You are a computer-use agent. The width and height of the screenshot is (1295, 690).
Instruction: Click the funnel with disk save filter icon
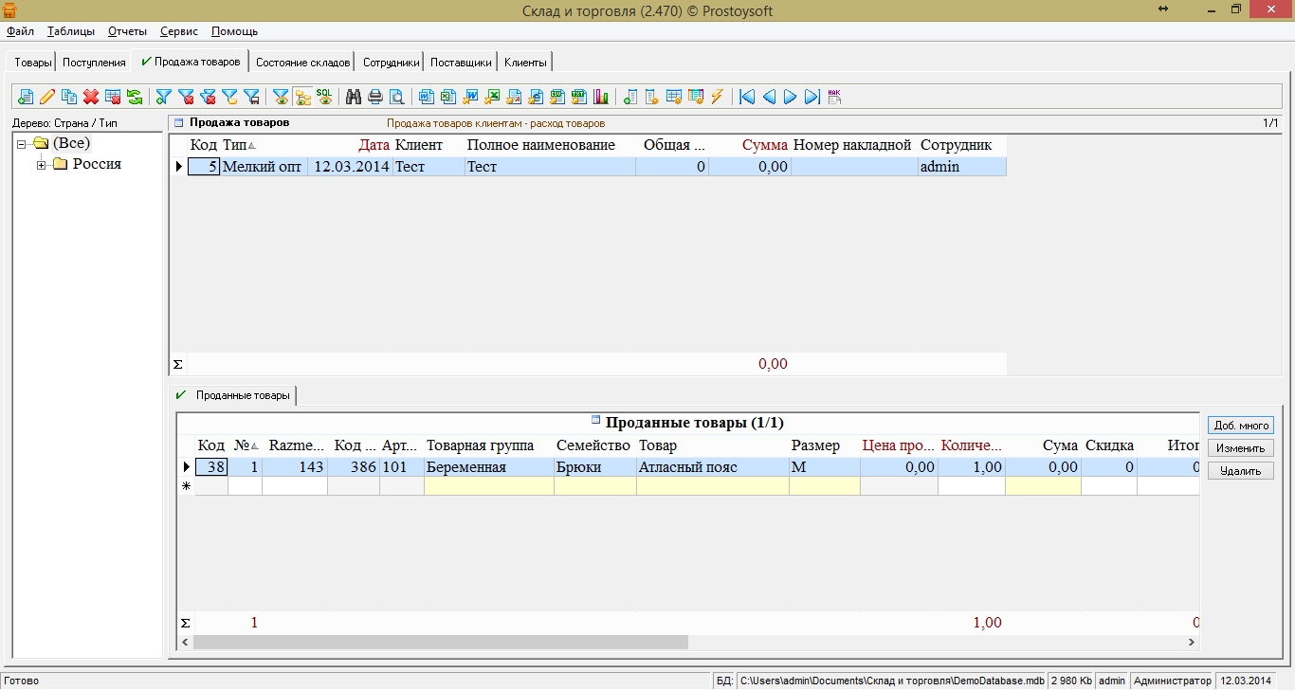pos(251,97)
